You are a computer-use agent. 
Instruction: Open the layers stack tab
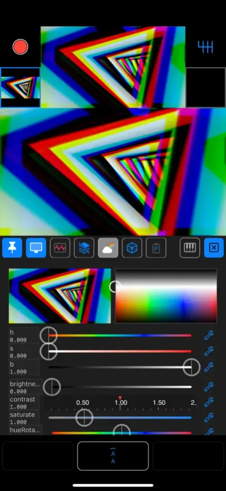(84, 248)
